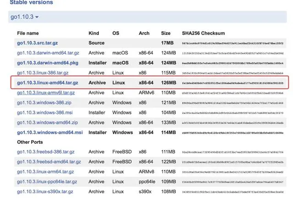Download go1.10.3.windows-amd64.zip archive
Viewport: 293px width, 199px height.
pos(47,123)
